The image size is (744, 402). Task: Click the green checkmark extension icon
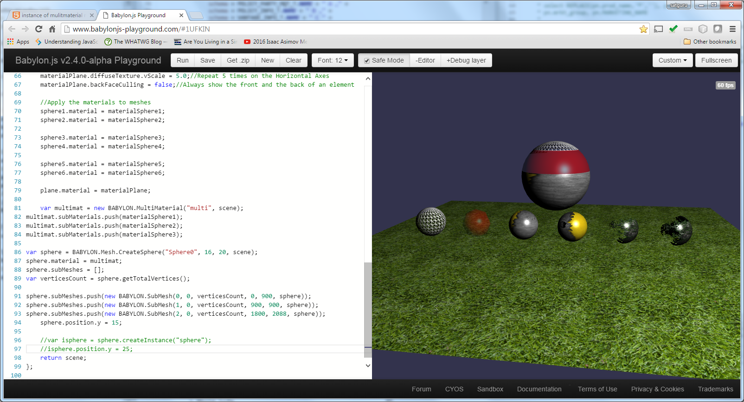tap(673, 29)
